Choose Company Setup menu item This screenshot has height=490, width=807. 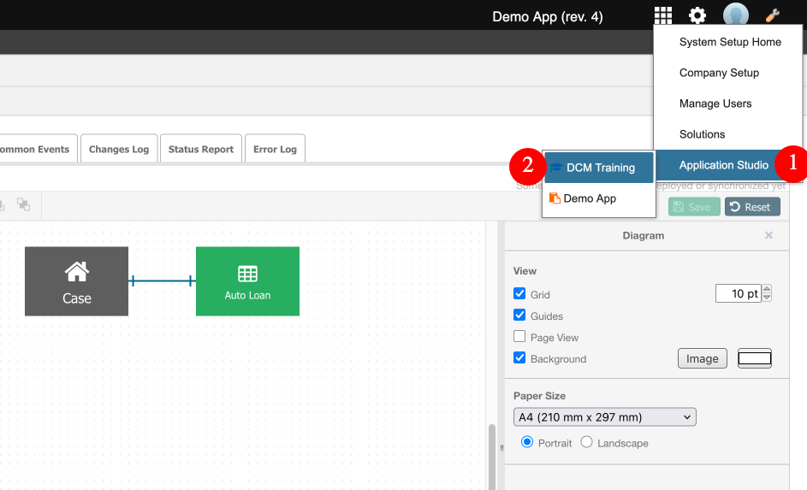tap(719, 73)
